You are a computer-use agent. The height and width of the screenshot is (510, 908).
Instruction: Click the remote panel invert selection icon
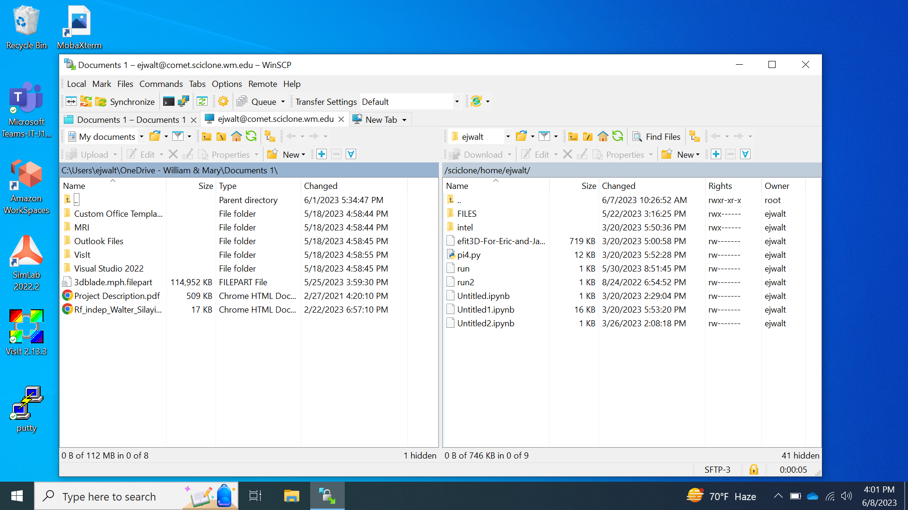coord(745,154)
